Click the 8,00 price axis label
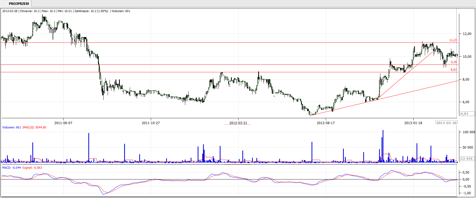The height and width of the screenshot is (198, 476). (466, 79)
